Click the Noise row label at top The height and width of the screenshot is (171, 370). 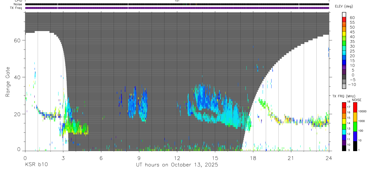18,4
